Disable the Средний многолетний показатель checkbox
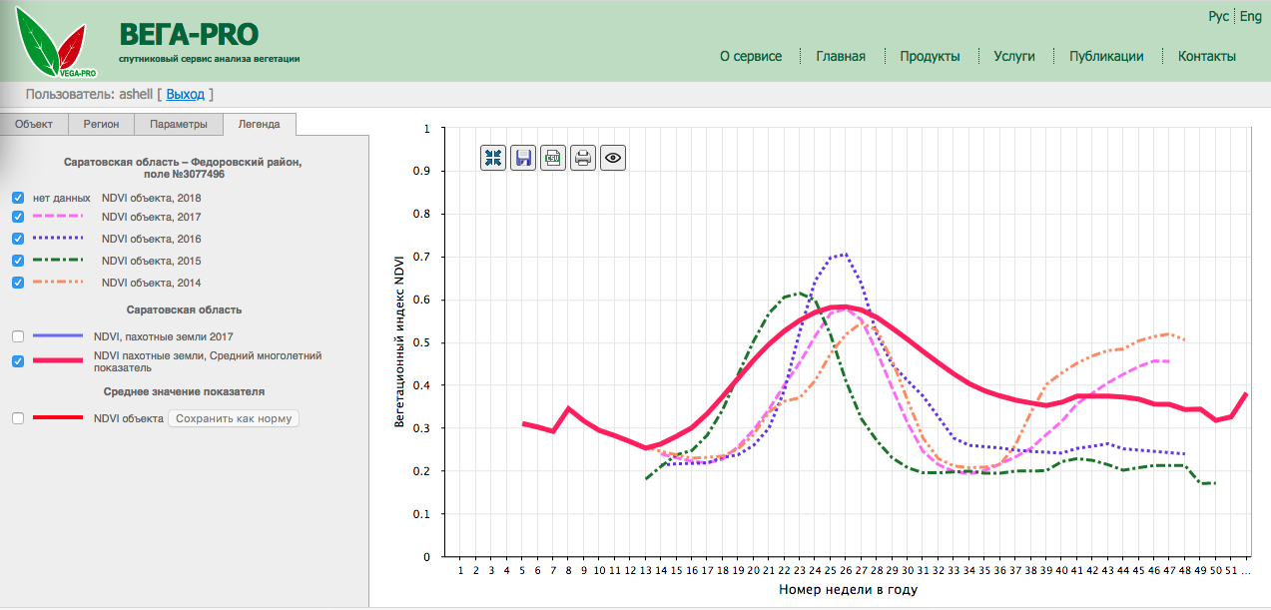Screen dimensions: 1271x610 [x=18, y=361]
